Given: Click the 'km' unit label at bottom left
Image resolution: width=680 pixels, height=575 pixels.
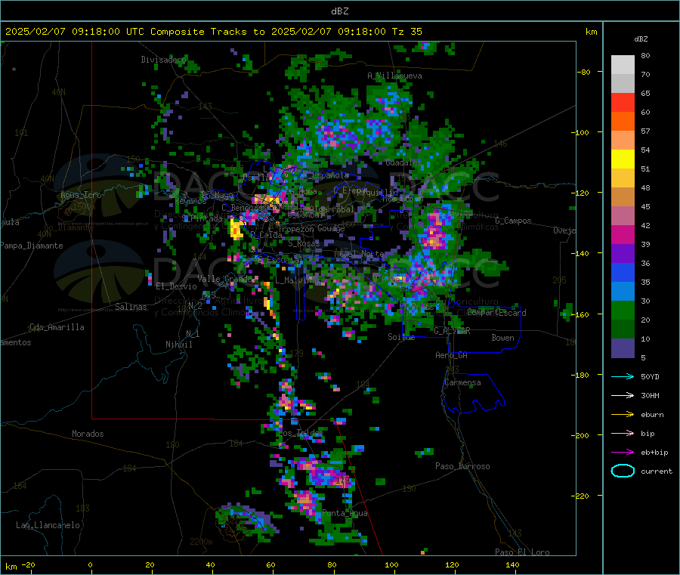Looking at the screenshot, I should [11, 567].
